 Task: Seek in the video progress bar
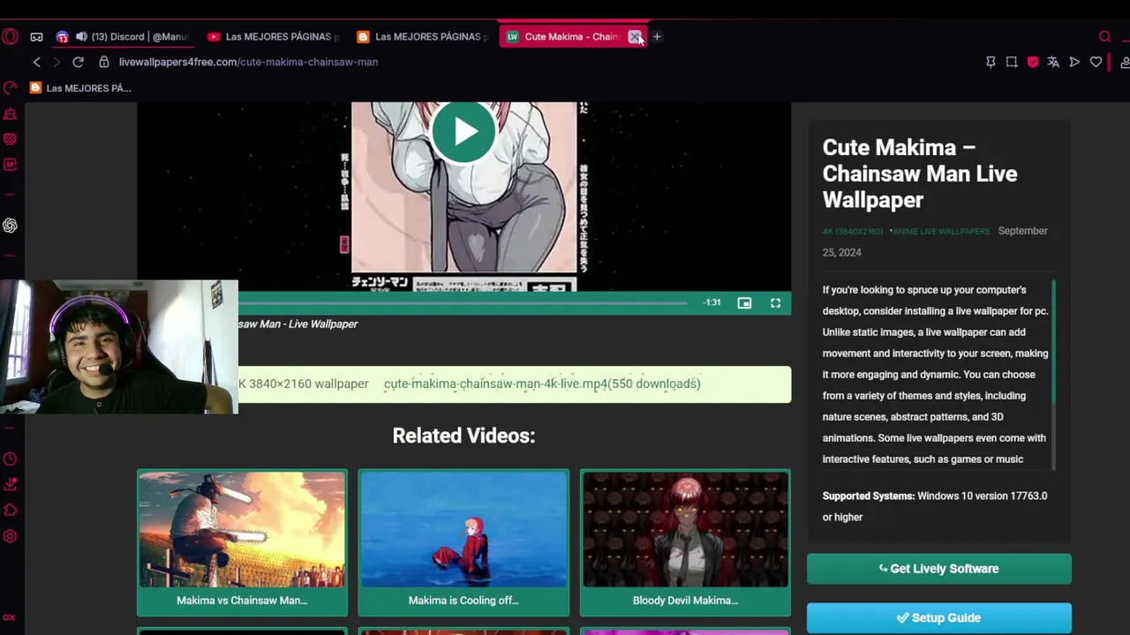pos(463,303)
